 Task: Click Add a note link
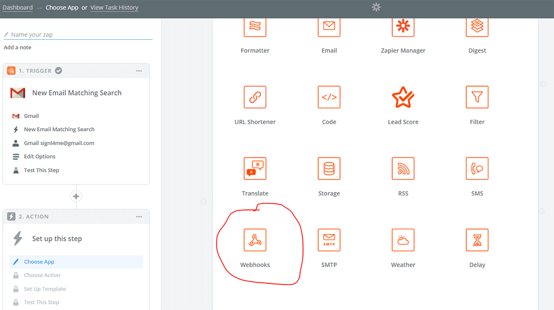18,47
